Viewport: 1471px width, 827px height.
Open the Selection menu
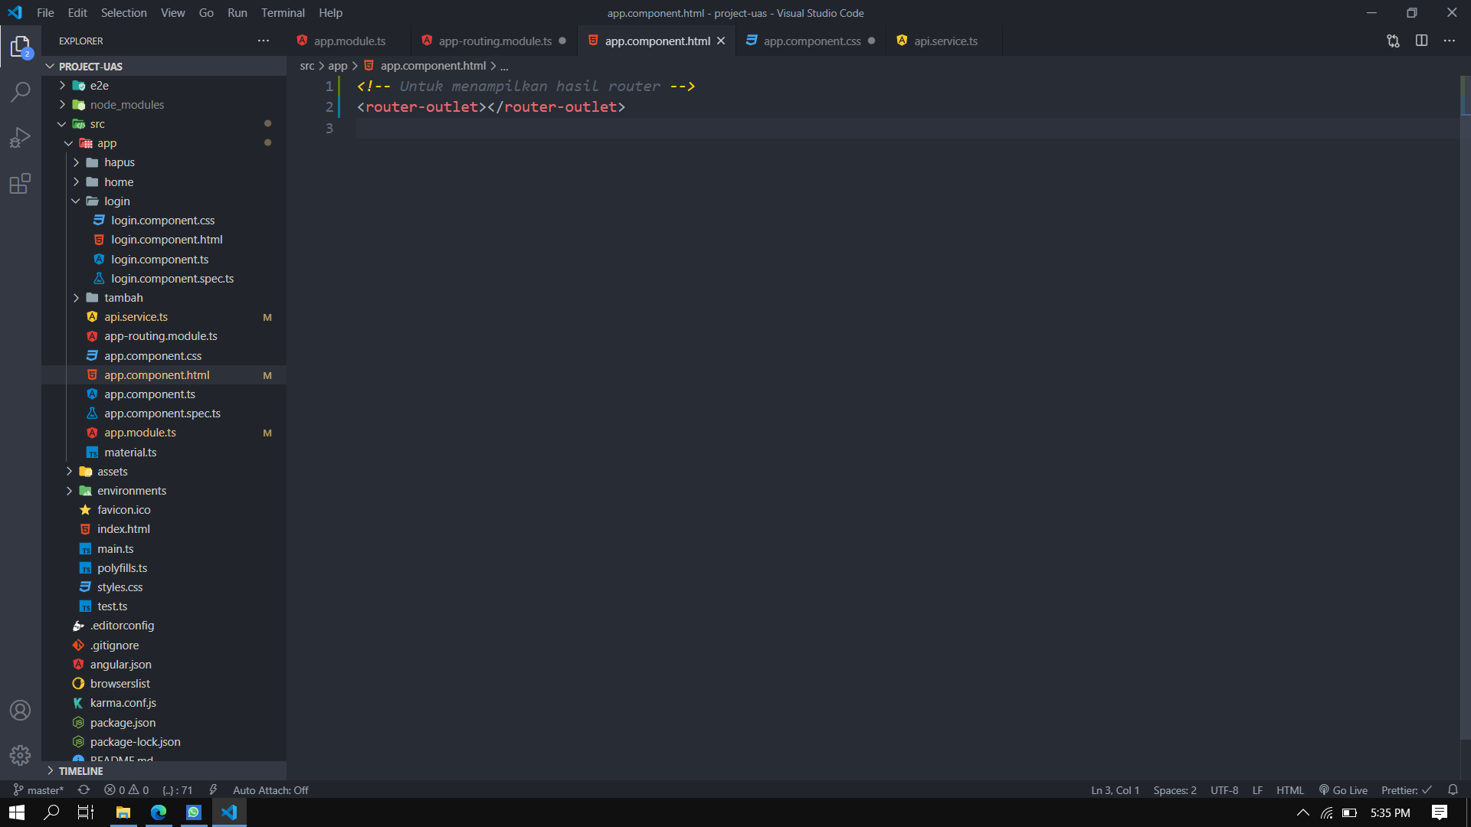(123, 13)
